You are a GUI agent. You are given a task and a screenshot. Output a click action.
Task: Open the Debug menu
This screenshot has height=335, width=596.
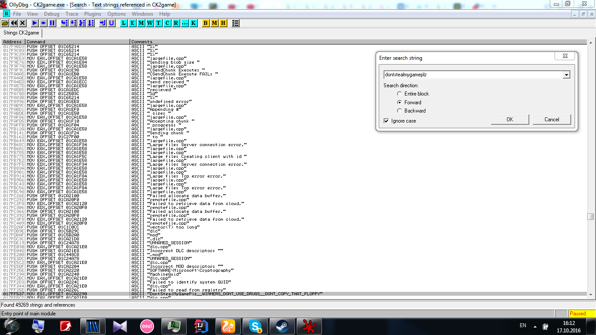pyautogui.click(x=51, y=14)
